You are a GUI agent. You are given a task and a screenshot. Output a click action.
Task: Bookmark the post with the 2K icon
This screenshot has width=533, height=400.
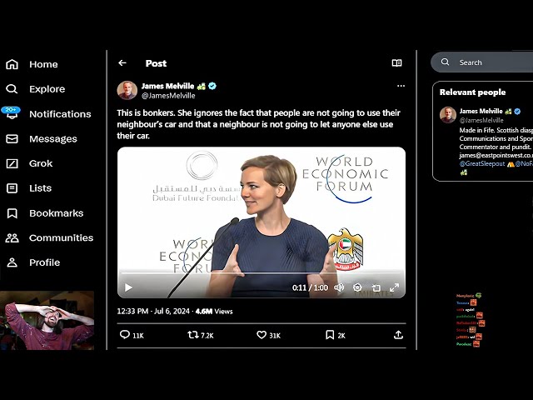[x=330, y=335]
